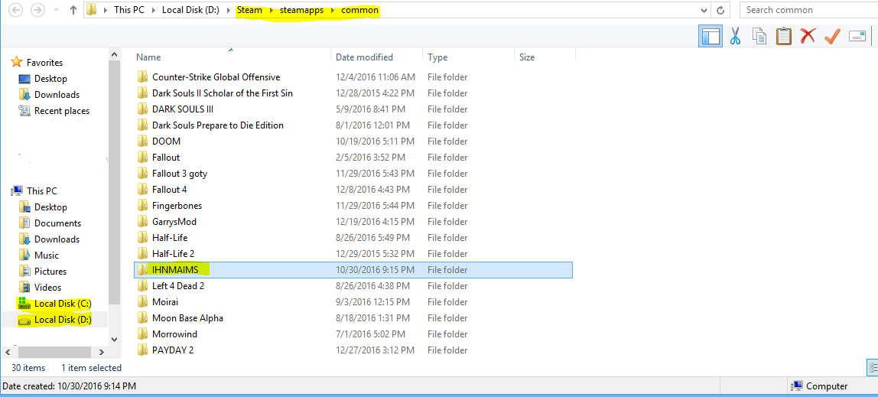878x397 pixels.
Task: Sort by the Size column header
Action: (x=527, y=57)
